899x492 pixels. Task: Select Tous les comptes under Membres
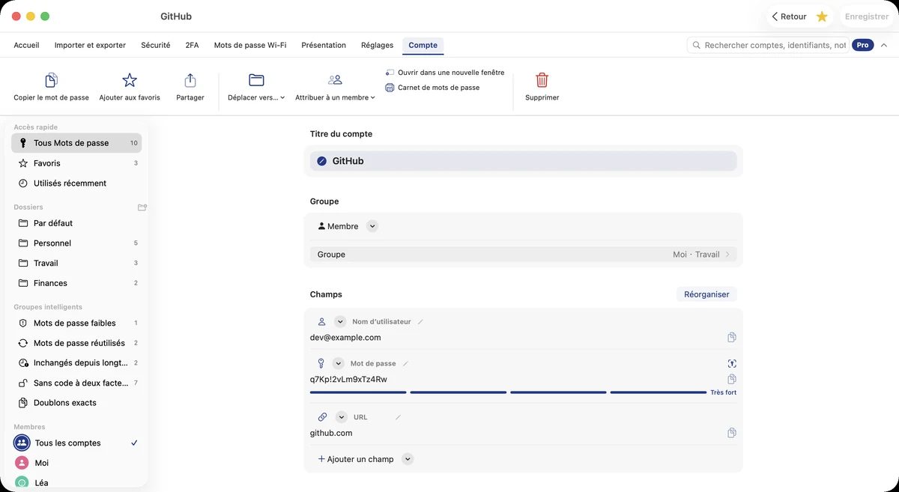(x=76, y=443)
